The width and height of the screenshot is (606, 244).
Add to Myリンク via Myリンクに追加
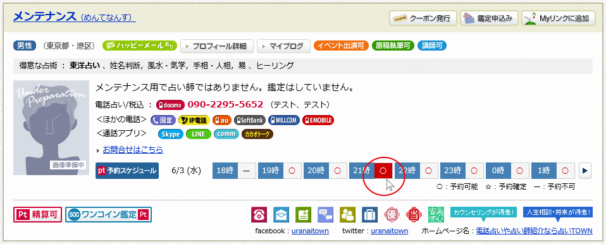pyautogui.click(x=559, y=18)
